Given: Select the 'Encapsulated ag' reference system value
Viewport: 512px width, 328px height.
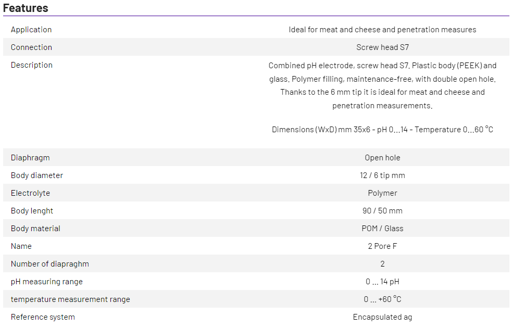Looking at the screenshot, I should [382, 317].
